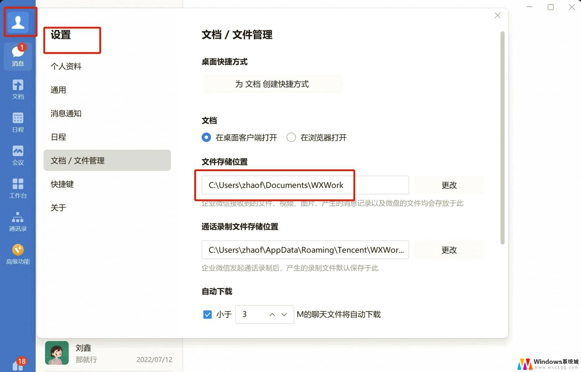Select 个人资料 in settings menu
This screenshot has height=372, width=581.
tap(66, 66)
